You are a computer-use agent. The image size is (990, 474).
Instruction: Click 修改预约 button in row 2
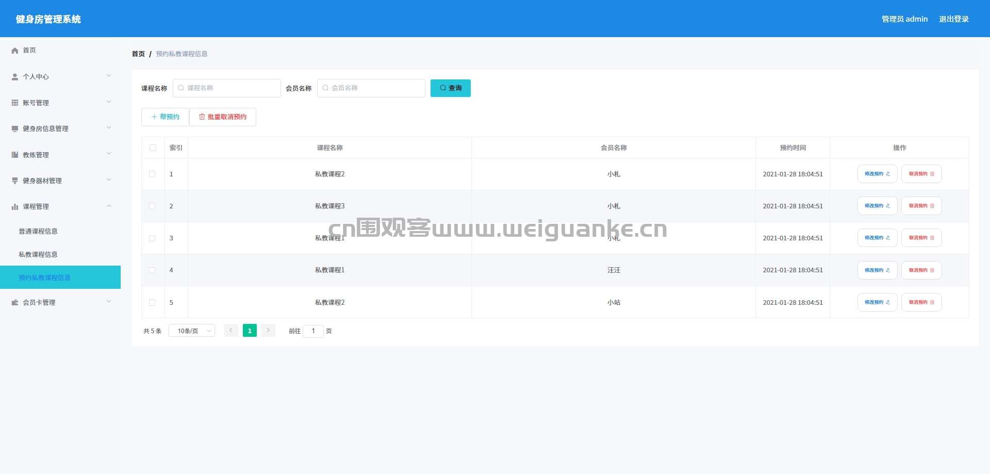tap(878, 206)
